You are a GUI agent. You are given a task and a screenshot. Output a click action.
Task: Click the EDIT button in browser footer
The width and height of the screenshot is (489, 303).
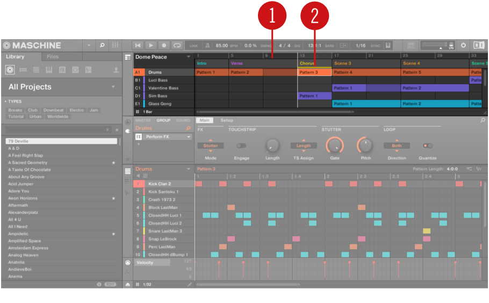click(110, 284)
